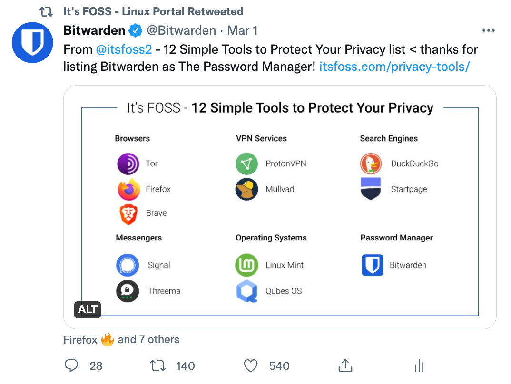
Task: Click the retweet arrows beside the retweeted label
Action: pos(46,11)
